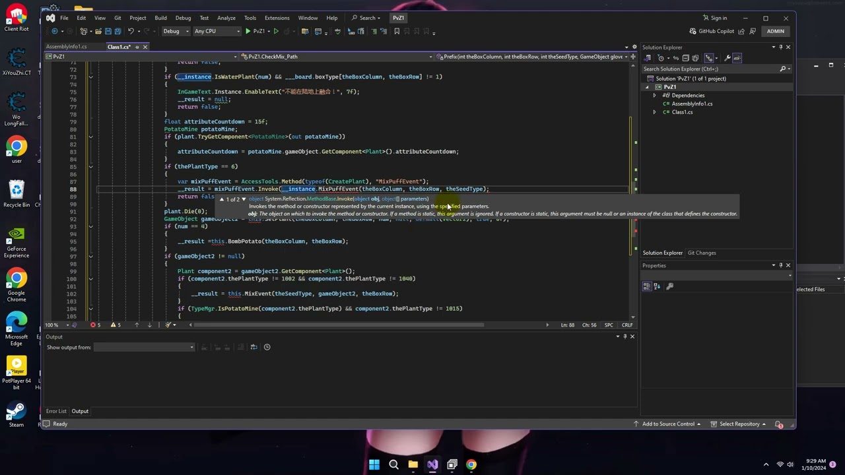Open the Build menu
845x475 pixels.
[160, 18]
